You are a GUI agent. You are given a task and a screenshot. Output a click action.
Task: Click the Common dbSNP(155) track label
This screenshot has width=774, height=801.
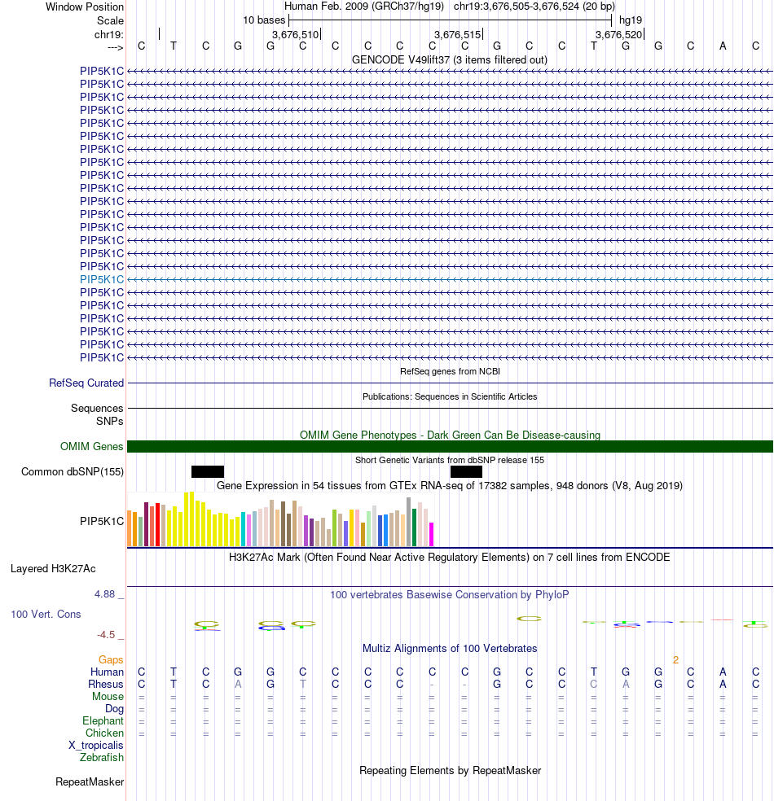73,471
